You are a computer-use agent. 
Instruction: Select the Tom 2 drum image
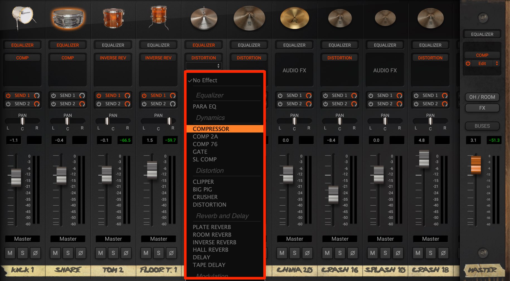[x=113, y=18]
